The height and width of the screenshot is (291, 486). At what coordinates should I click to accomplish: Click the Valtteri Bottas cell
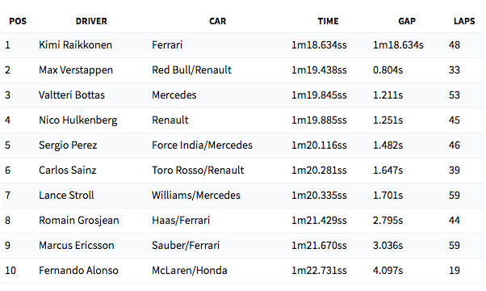tap(72, 95)
